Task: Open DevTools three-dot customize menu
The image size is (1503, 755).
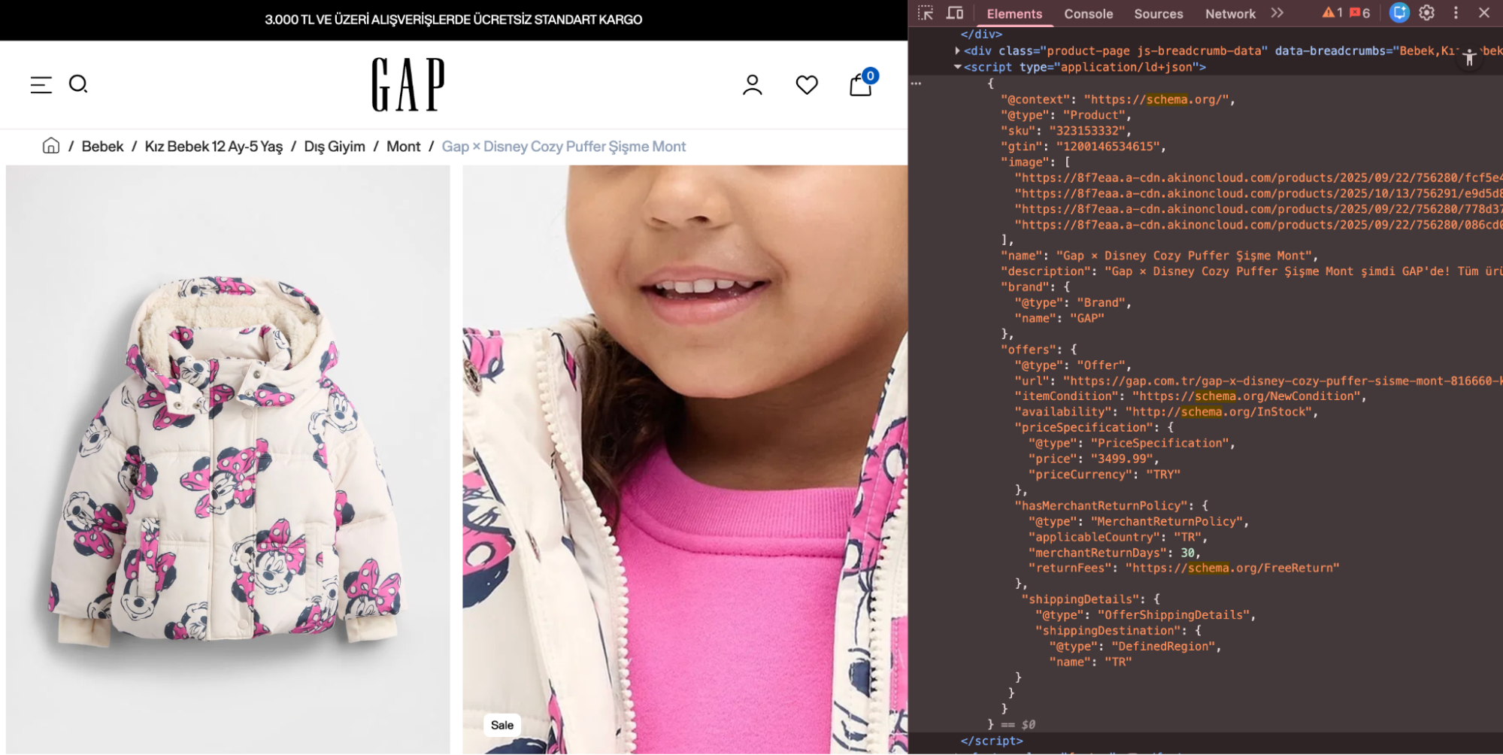Action: 1456,13
